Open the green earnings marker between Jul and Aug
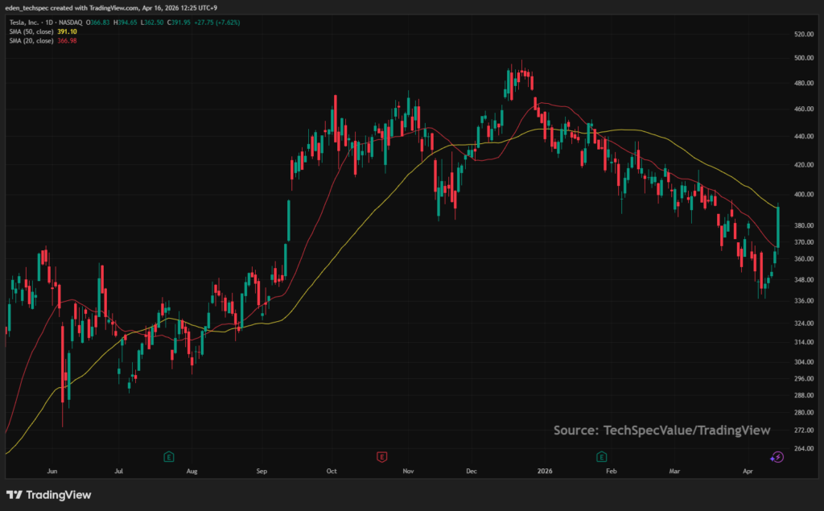The width and height of the screenshot is (824, 511). [169, 457]
